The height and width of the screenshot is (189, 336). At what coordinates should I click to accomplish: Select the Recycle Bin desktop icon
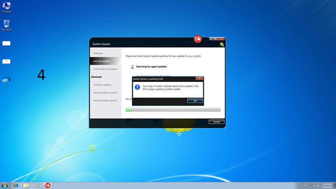coord(6,25)
